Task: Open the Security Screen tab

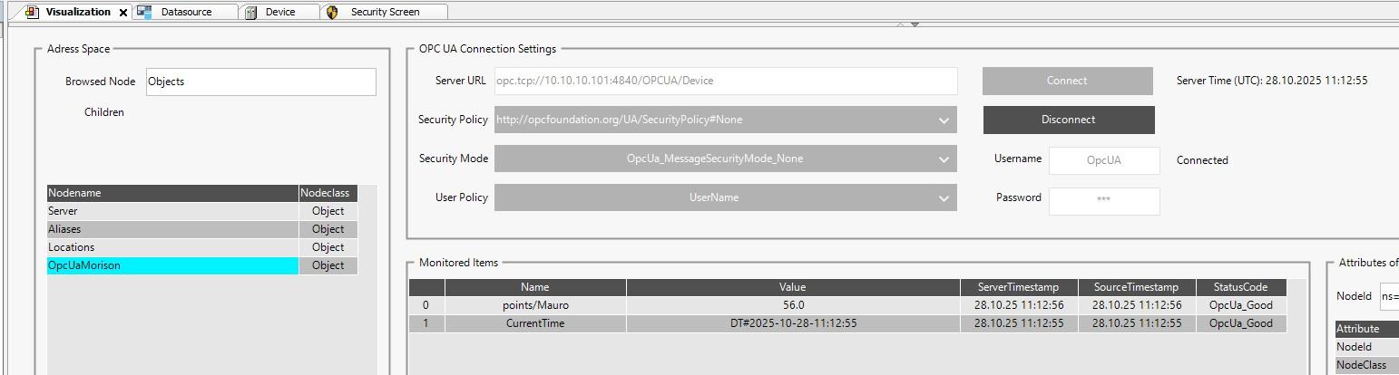Action: tap(385, 12)
